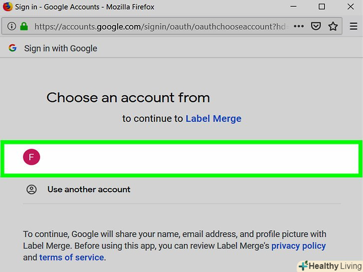This screenshot has width=363, height=272.
Task: Open the Firefox hamburger menu
Action: (x=354, y=26)
